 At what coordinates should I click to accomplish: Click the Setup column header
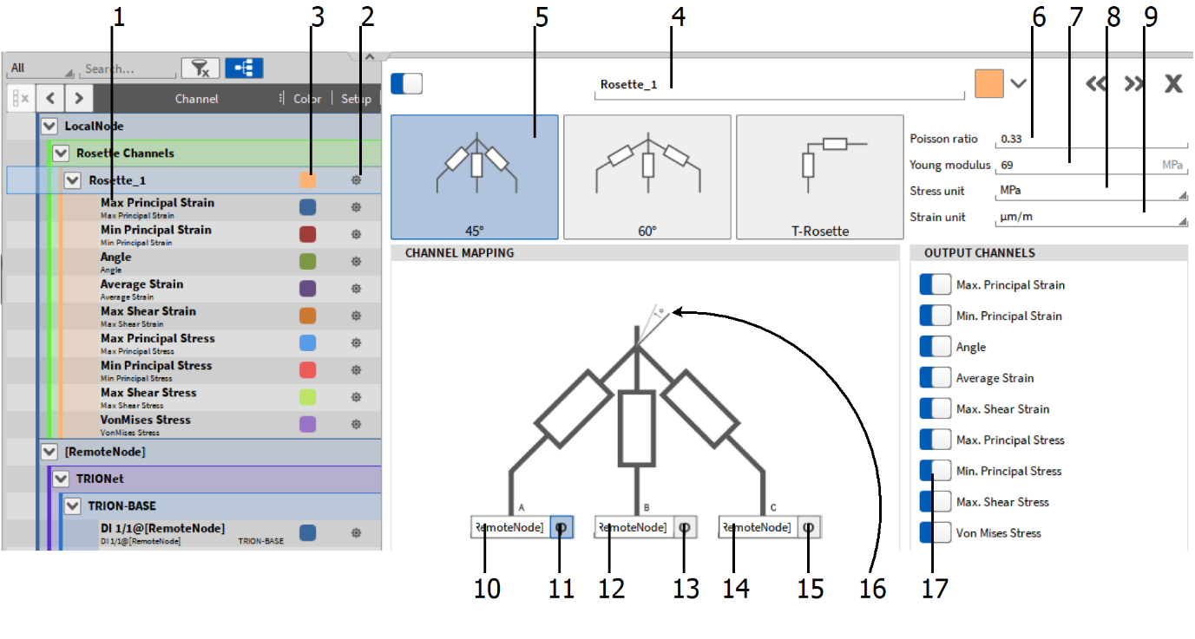[x=356, y=99]
